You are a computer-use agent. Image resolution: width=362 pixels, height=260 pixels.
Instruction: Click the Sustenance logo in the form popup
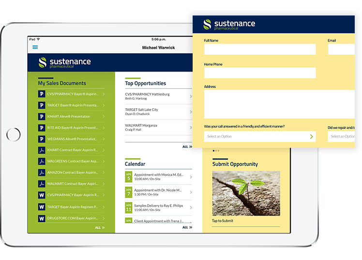[229, 25]
